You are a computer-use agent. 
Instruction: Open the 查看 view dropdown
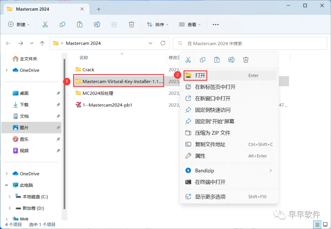[190, 24]
